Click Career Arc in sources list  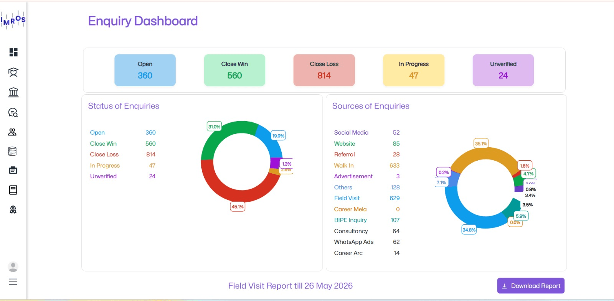[x=348, y=253]
